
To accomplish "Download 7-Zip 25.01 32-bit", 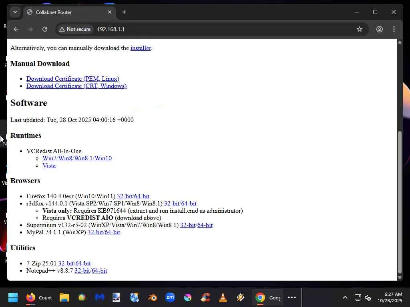I will click(x=66, y=263).
